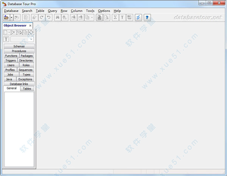The height and width of the screenshot is (176, 227).
Task: Click the Open Database folder icon
Action: pos(6,18)
